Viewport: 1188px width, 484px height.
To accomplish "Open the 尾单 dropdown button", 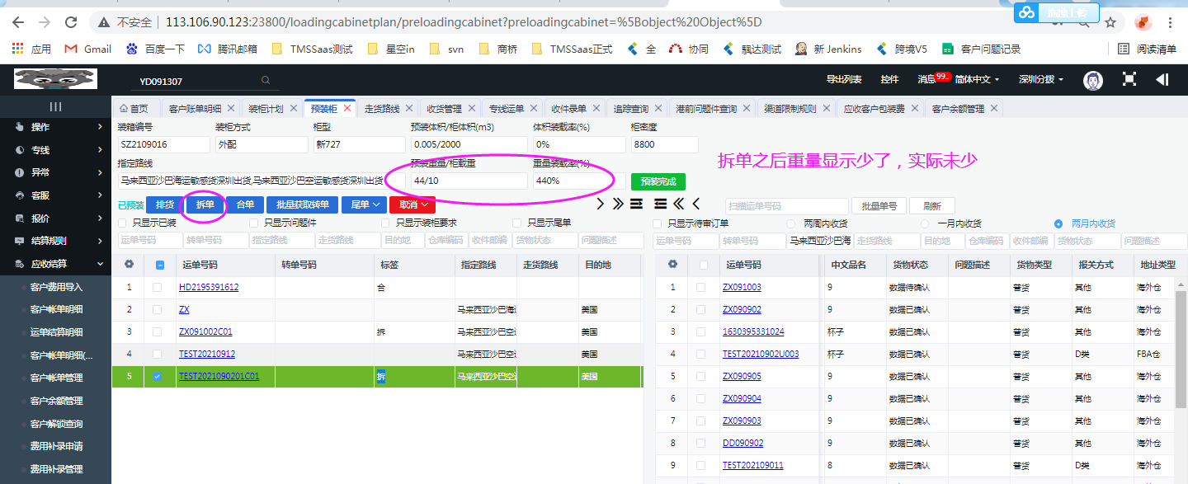I will pyautogui.click(x=364, y=204).
